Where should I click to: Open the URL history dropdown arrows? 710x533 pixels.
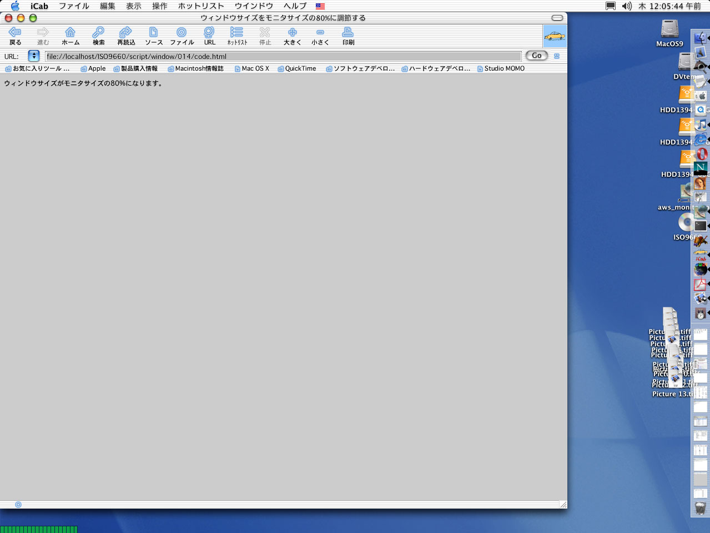click(x=34, y=56)
